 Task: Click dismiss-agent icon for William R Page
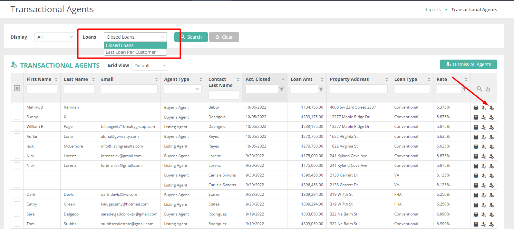[x=483, y=127]
